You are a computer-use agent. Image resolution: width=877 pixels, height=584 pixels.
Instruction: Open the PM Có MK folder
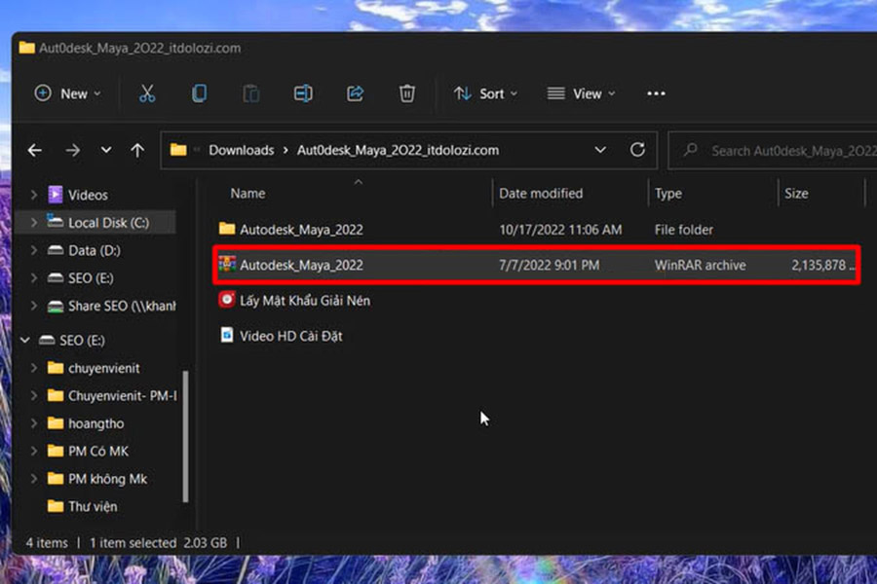pos(97,451)
